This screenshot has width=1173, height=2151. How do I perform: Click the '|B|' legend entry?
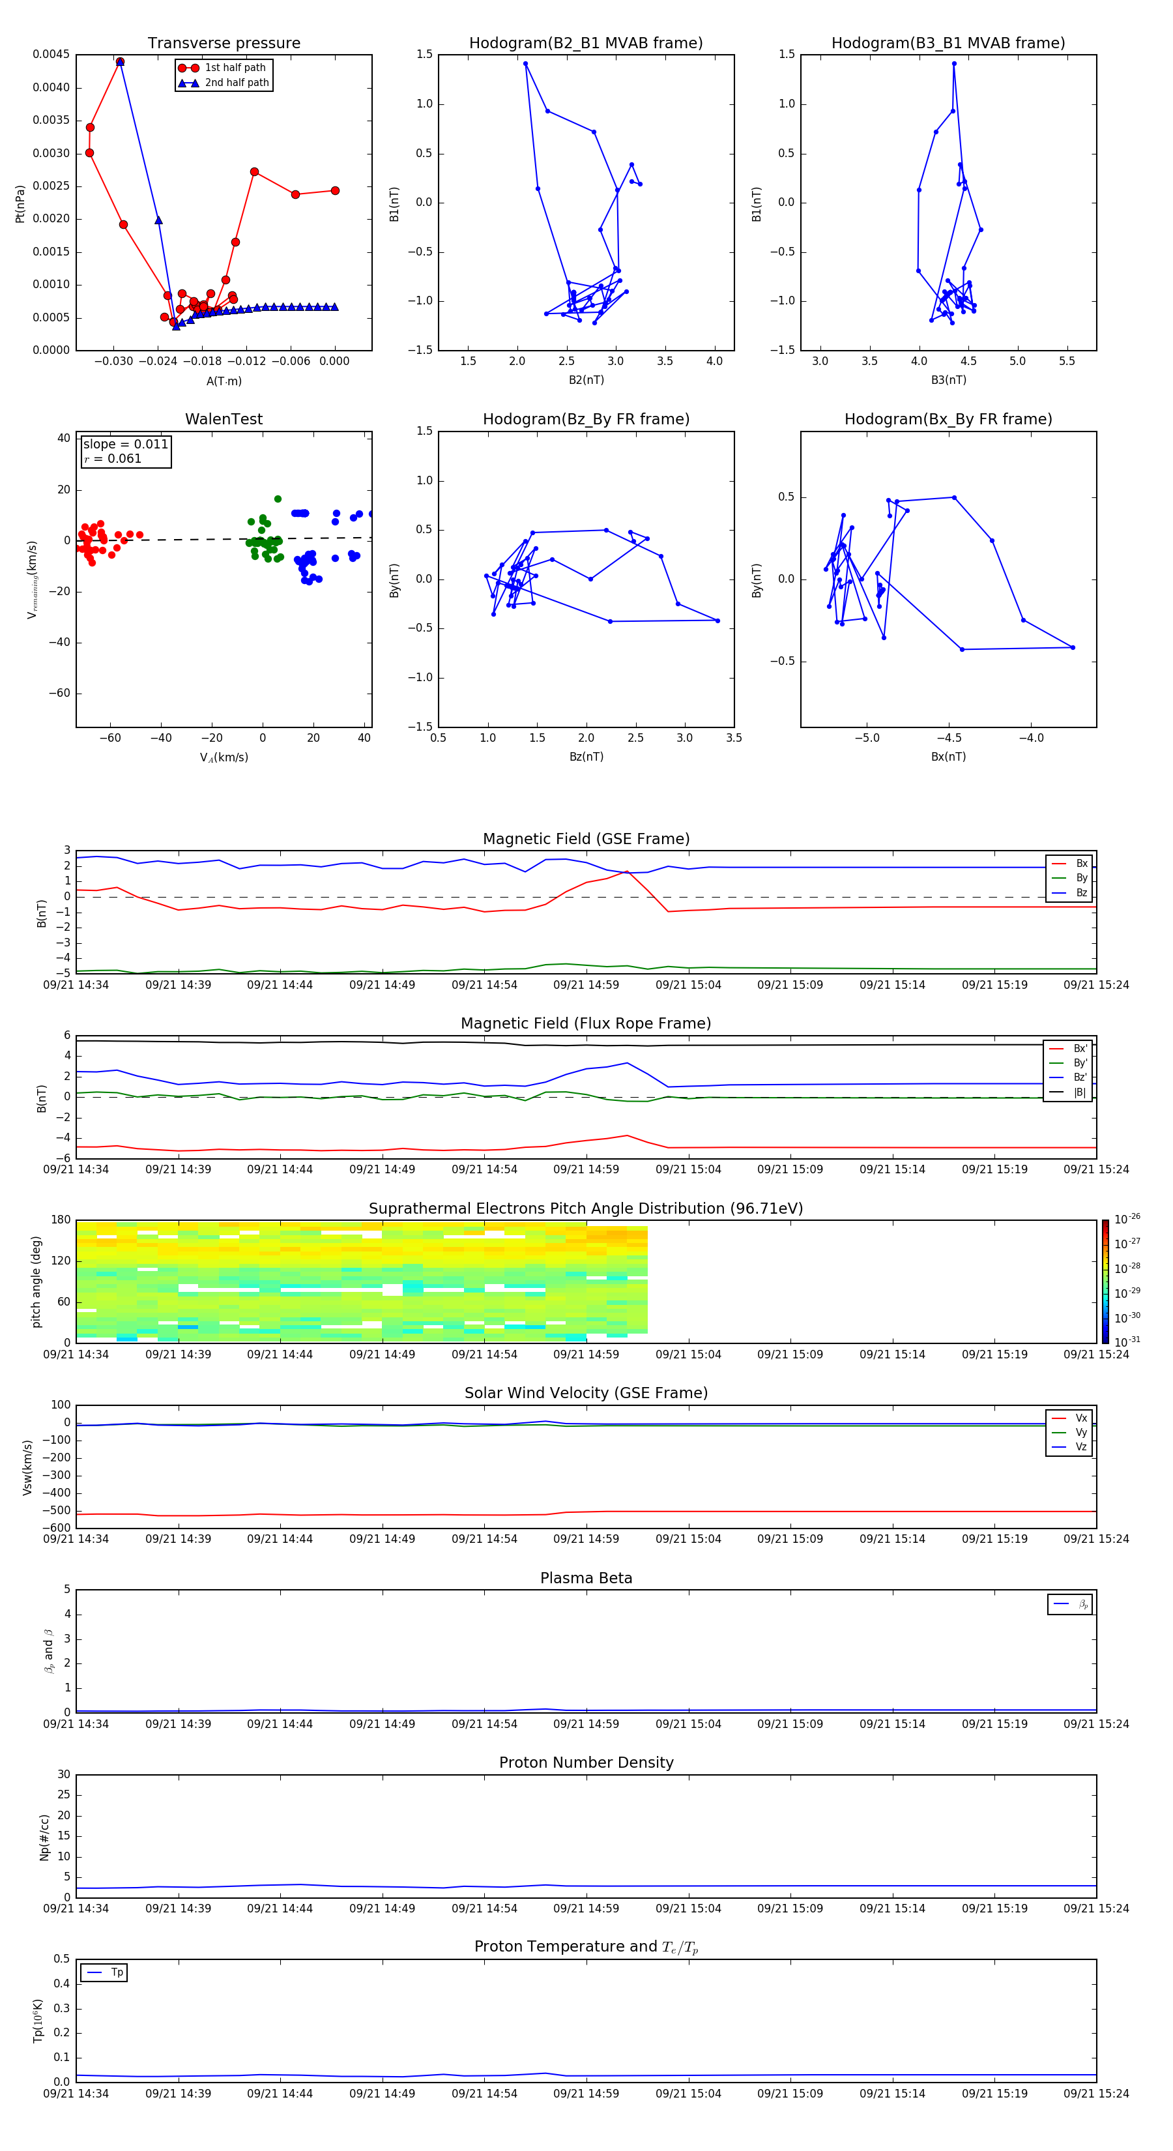(x=1069, y=1092)
